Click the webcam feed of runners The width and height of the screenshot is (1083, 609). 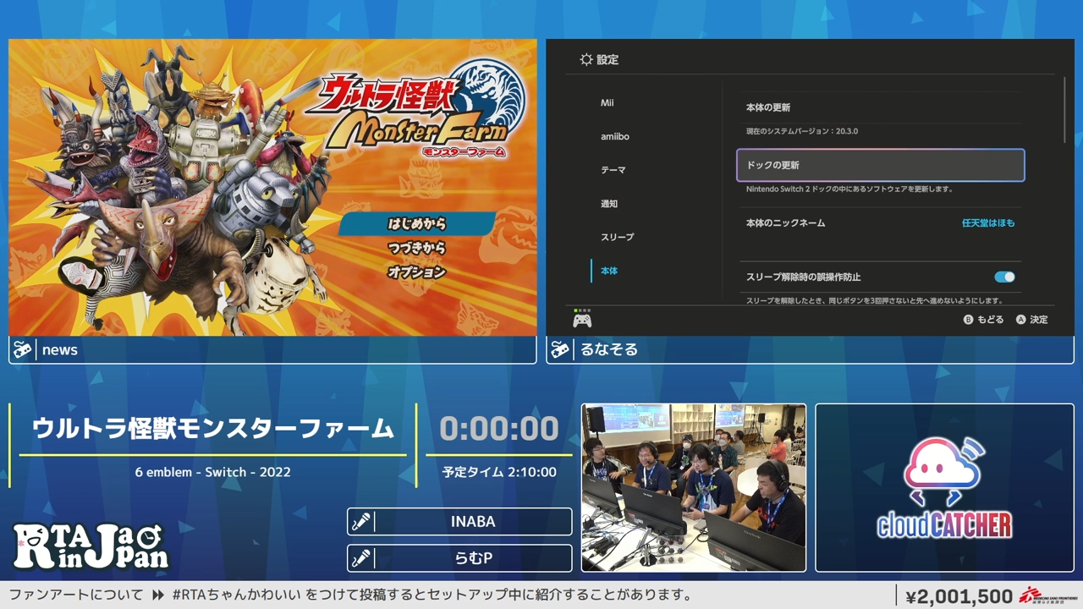(x=694, y=487)
